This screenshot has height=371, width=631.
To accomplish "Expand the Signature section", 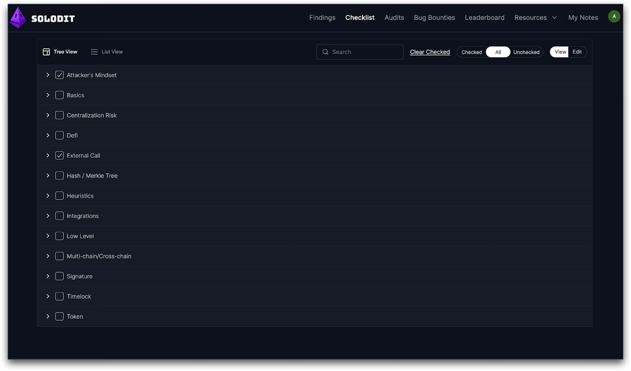I will (48, 276).
